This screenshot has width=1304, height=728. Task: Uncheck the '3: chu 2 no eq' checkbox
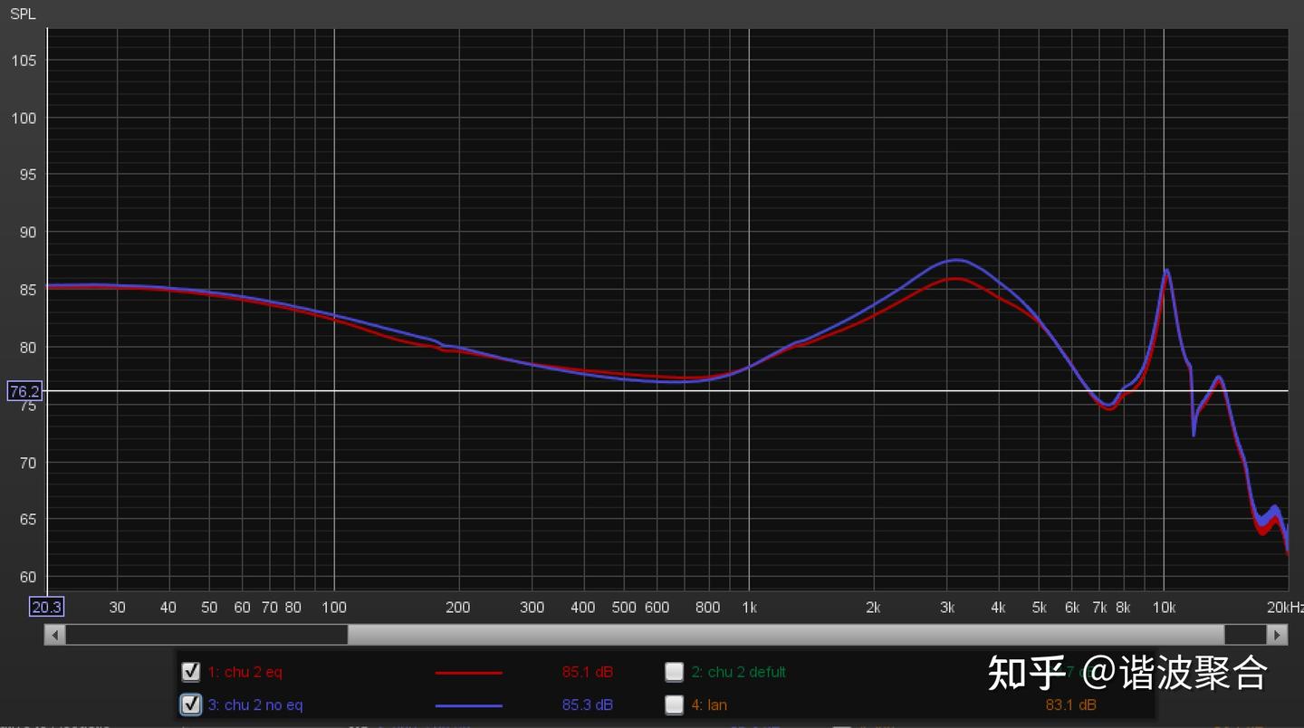pyautogui.click(x=190, y=704)
